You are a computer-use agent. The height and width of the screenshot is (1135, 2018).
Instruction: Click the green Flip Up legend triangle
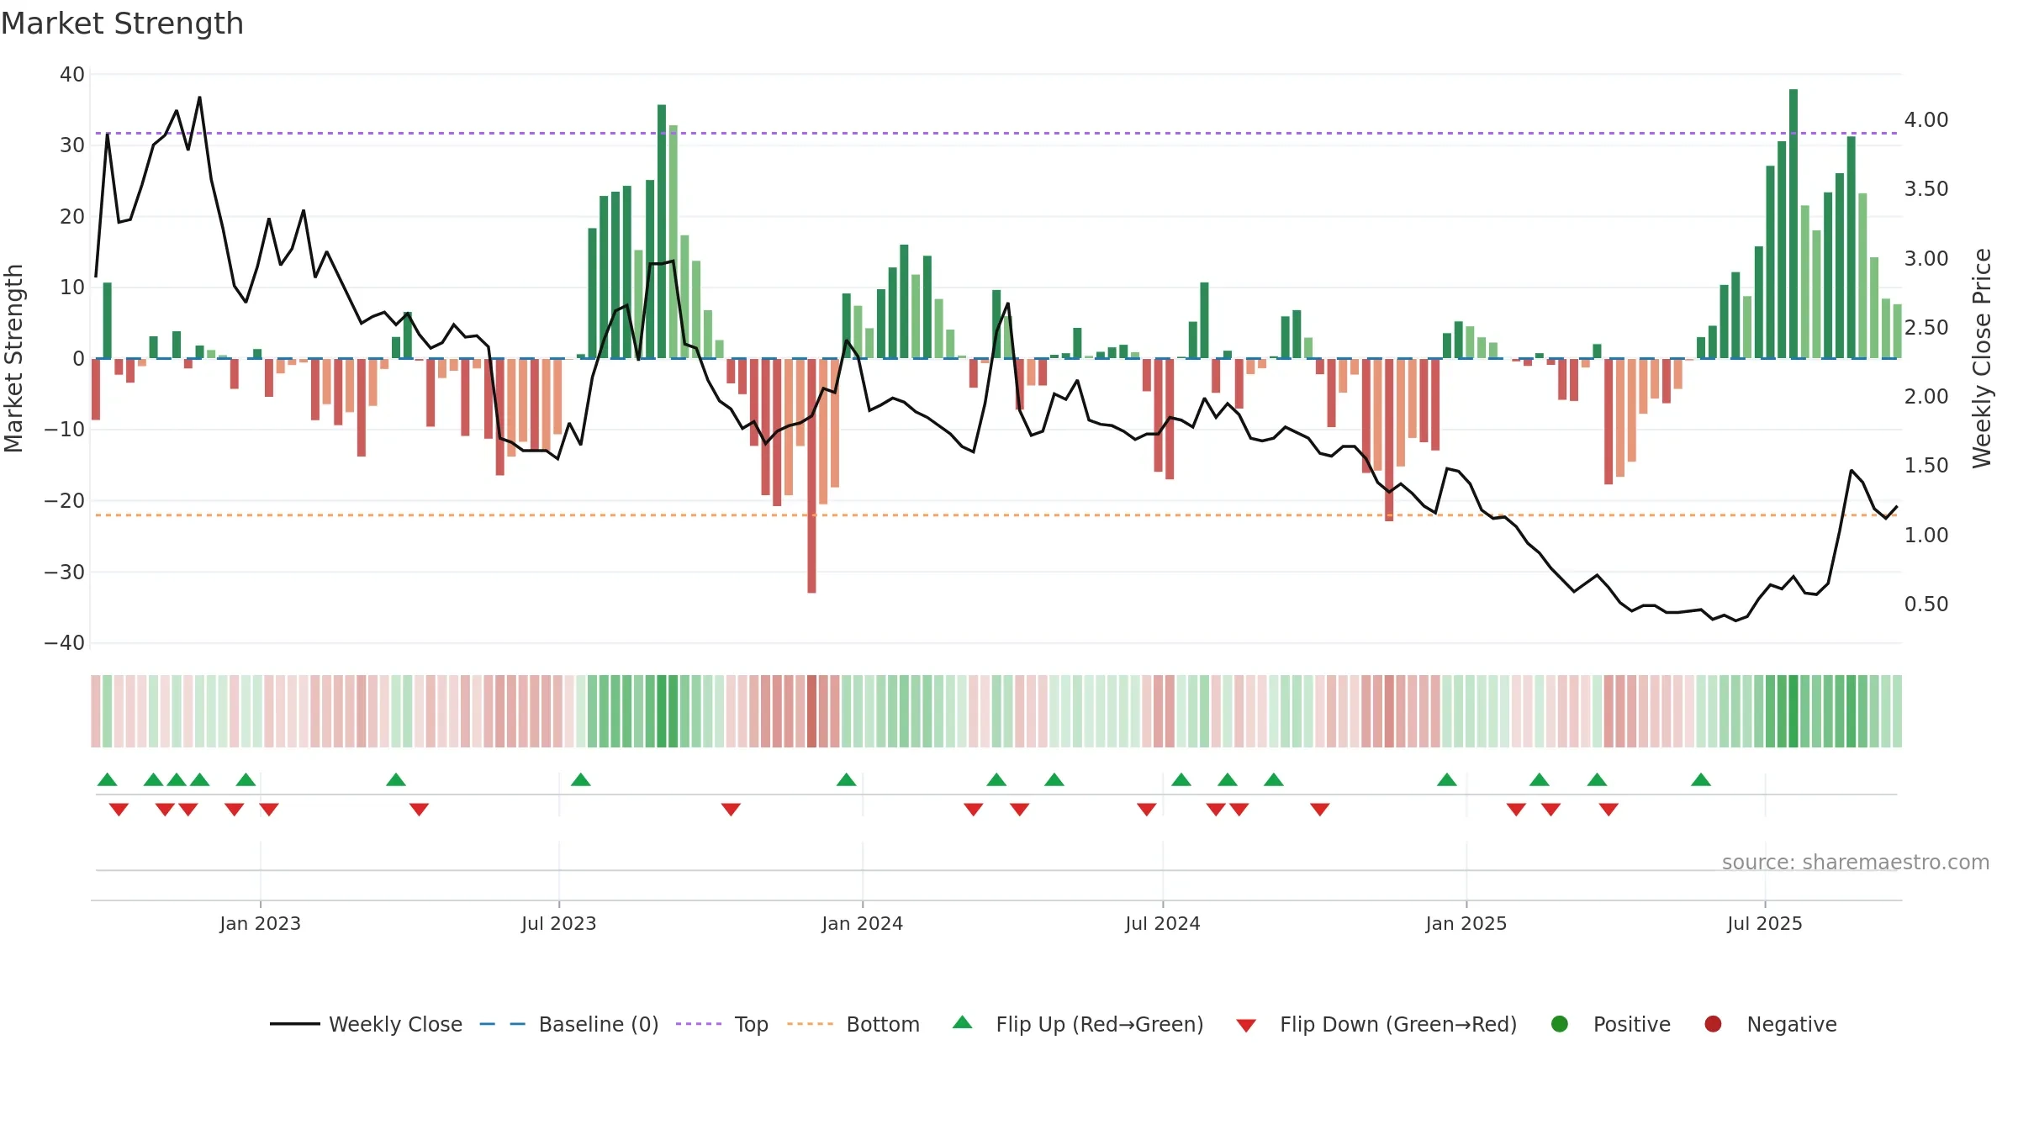pos(963,1022)
